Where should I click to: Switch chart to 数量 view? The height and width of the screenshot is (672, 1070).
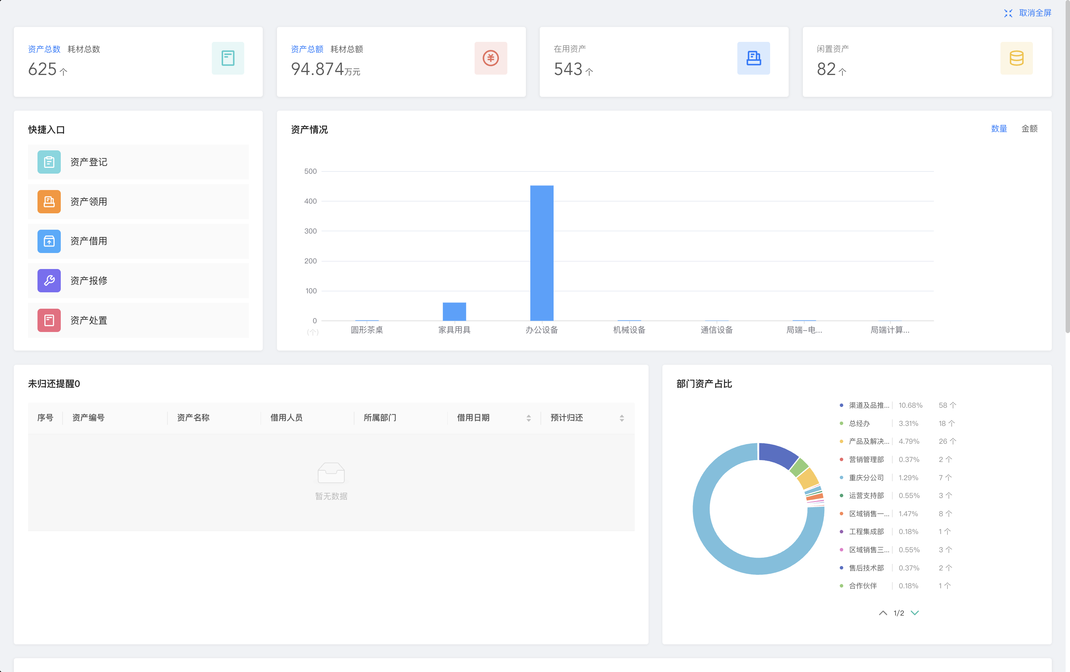[x=999, y=129]
